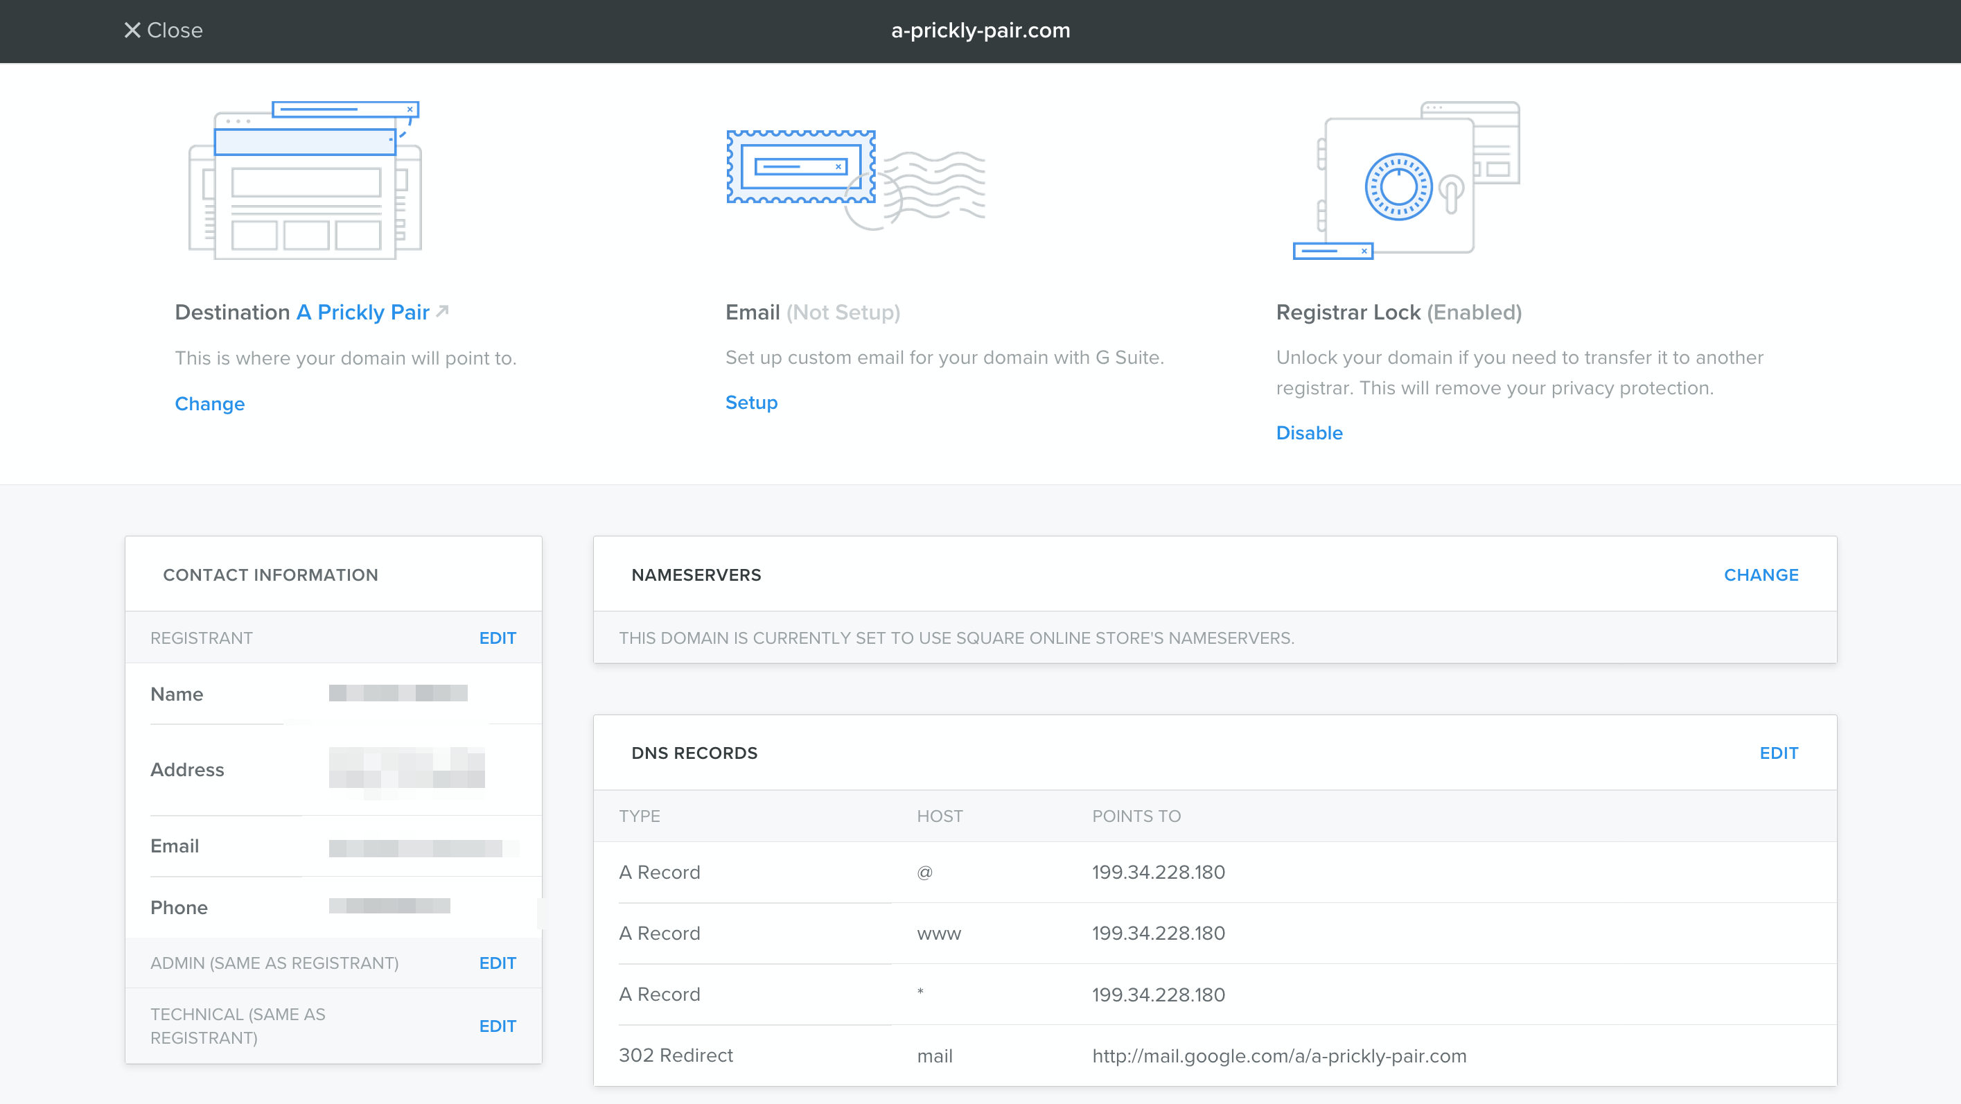Screen dimensions: 1961x1104
Task: Edit the Admin contact section
Action: click(x=497, y=963)
